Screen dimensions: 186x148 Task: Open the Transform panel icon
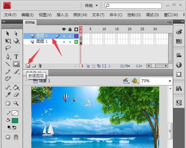tap(179, 74)
